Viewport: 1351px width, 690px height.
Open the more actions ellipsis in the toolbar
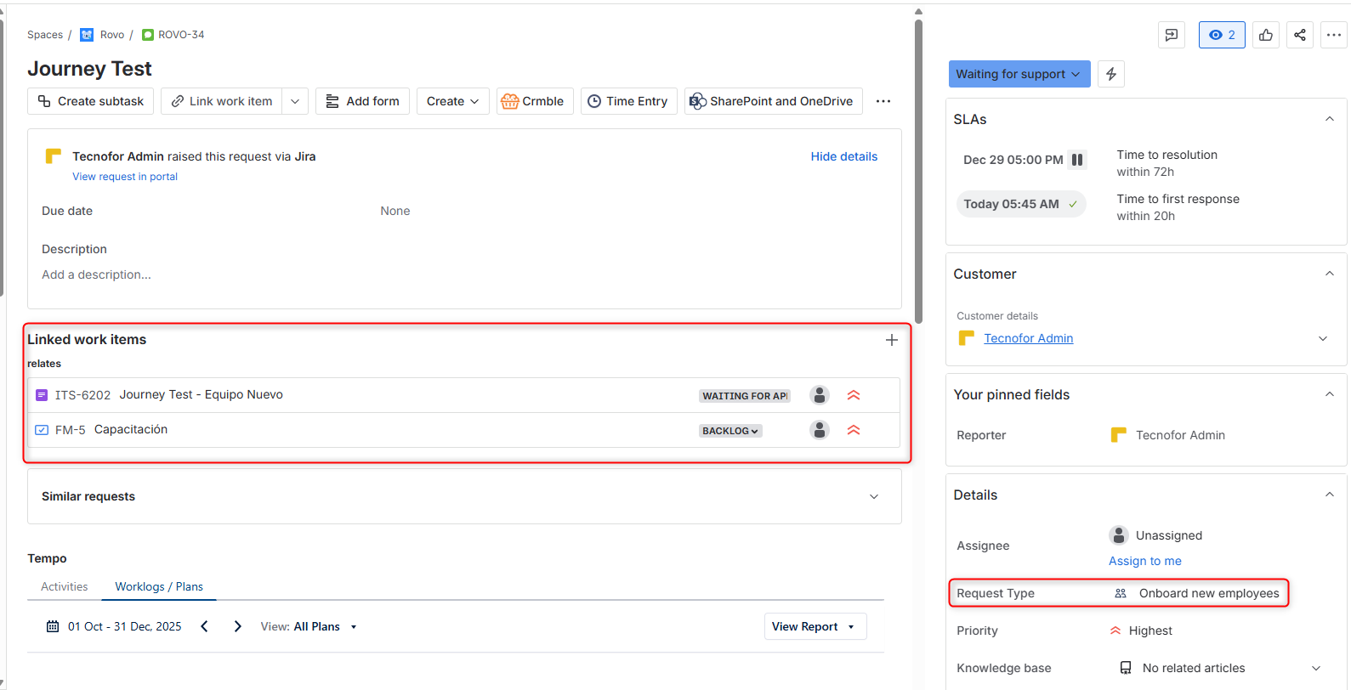point(883,101)
